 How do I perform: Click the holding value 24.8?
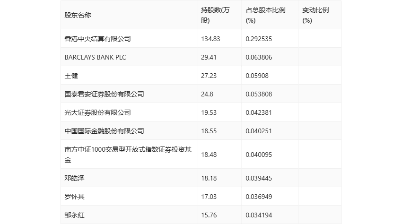[207, 94]
